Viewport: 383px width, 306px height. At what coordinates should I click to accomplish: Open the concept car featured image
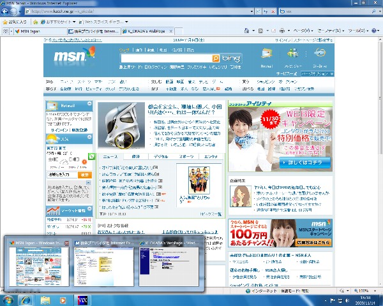[121, 126]
